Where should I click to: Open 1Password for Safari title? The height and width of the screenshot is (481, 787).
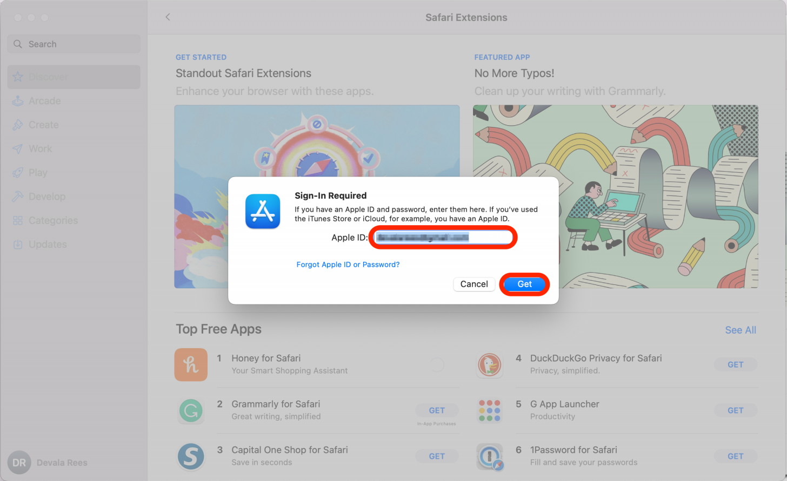[573, 450]
